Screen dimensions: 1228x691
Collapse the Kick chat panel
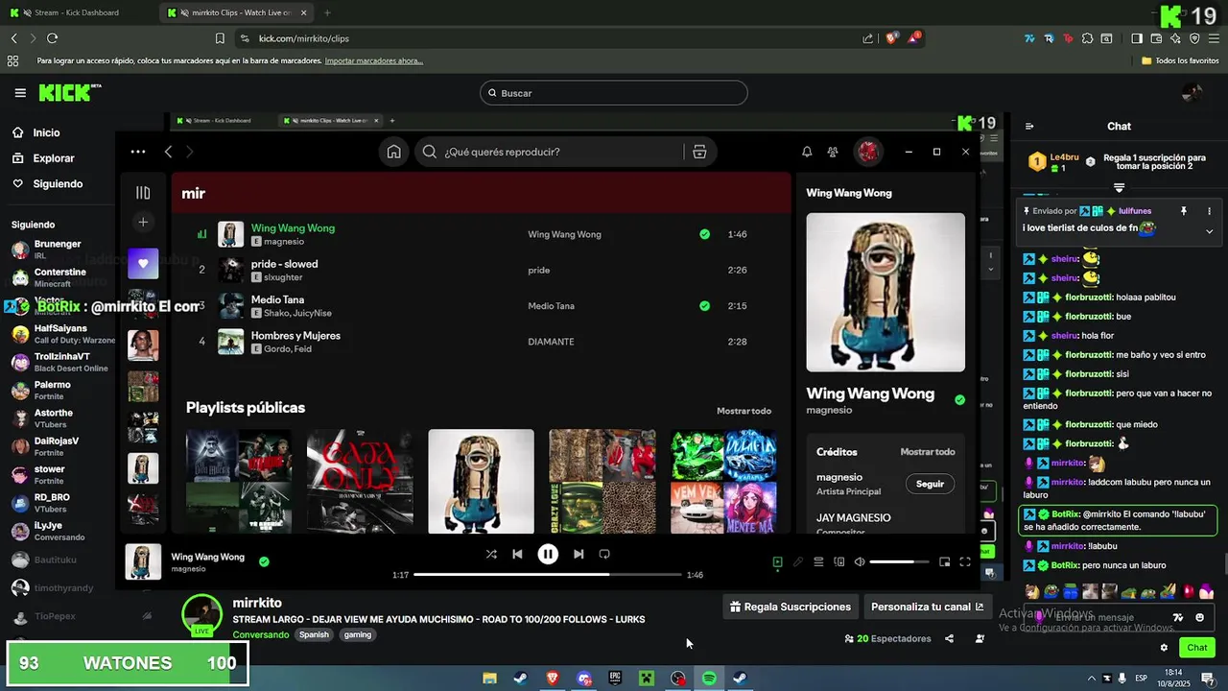(1029, 126)
